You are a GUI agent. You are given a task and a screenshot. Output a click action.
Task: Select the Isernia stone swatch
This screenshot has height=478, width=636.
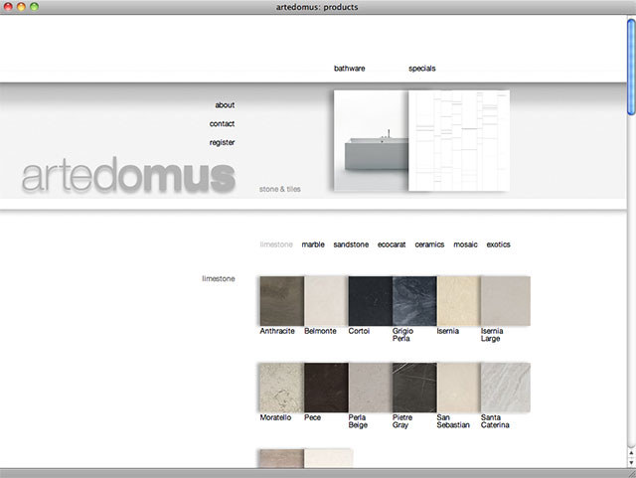pos(459,301)
